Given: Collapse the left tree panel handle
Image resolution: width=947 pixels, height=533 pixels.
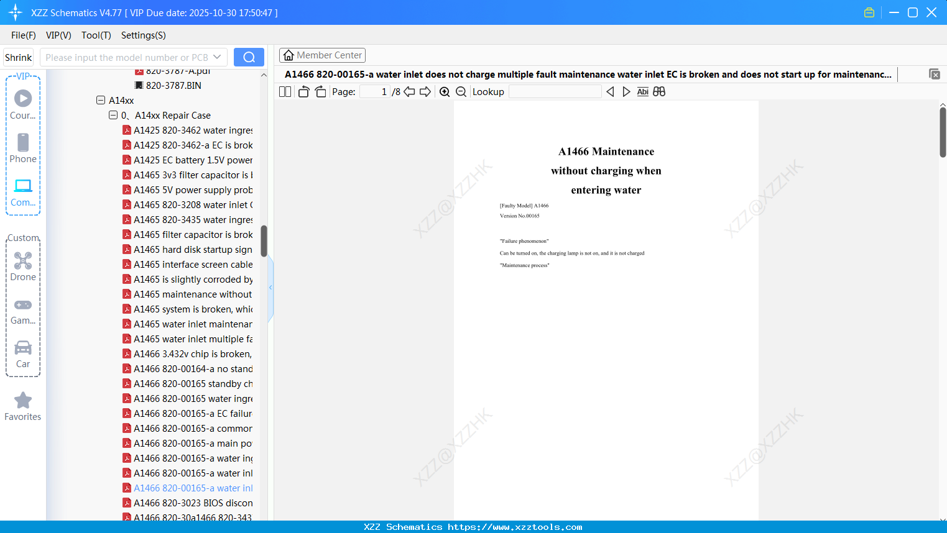Looking at the screenshot, I should pyautogui.click(x=270, y=288).
